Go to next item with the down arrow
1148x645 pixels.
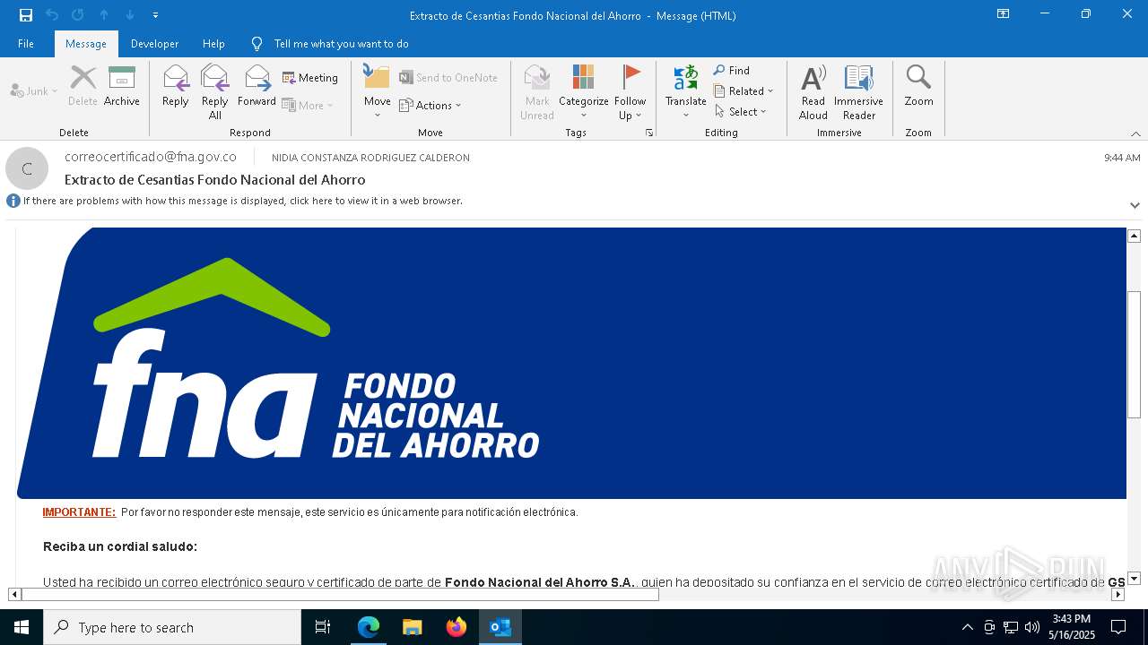pos(130,15)
